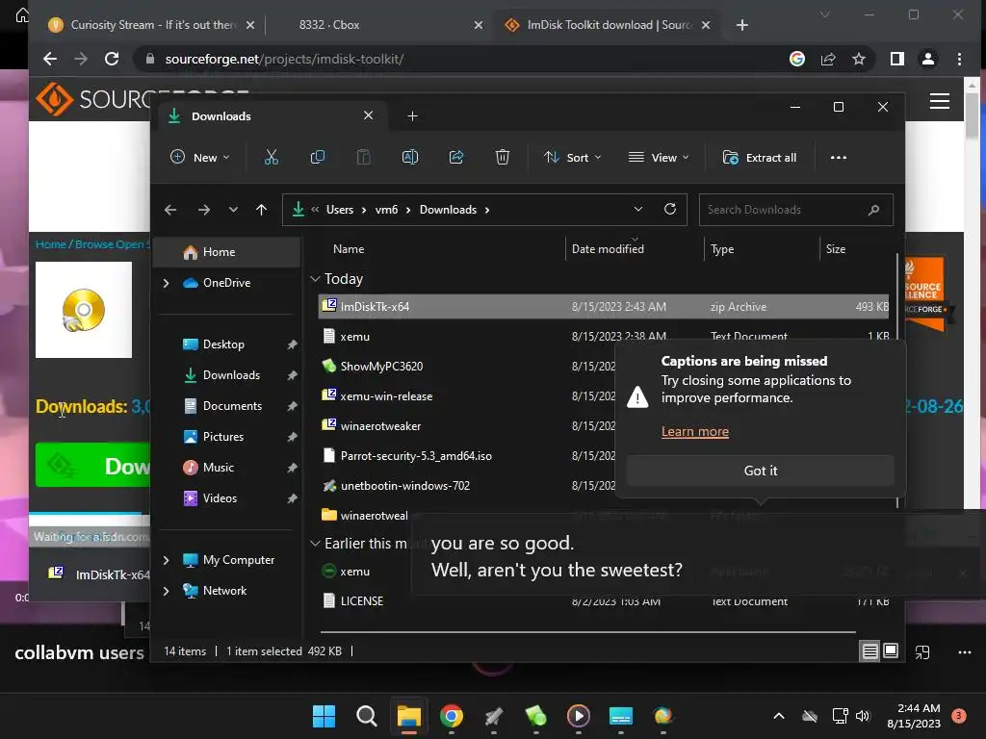Click the Chrome share page icon
Viewport: 986px width, 739px height.
[828, 59]
